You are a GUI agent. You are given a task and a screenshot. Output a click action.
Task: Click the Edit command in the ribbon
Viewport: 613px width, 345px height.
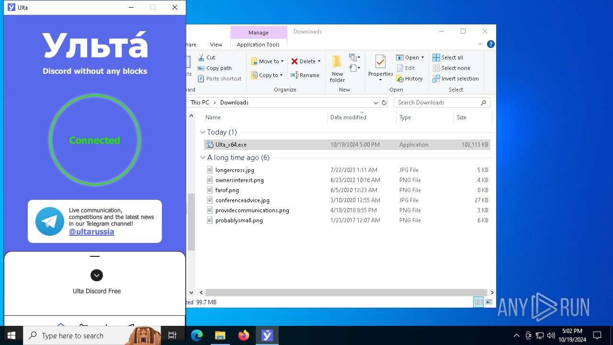click(x=406, y=68)
